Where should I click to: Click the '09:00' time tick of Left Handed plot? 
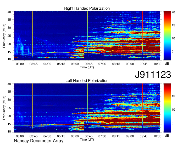point(130,136)
